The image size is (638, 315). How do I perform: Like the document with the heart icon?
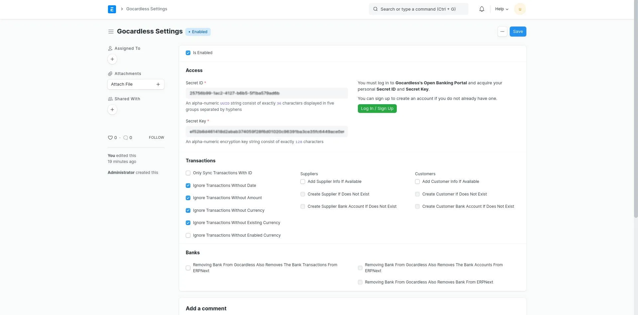pyautogui.click(x=110, y=138)
